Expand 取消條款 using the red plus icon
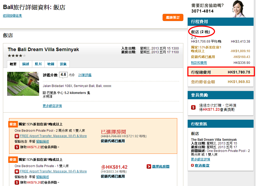The height and width of the screenshot is (186, 256). [192, 165]
